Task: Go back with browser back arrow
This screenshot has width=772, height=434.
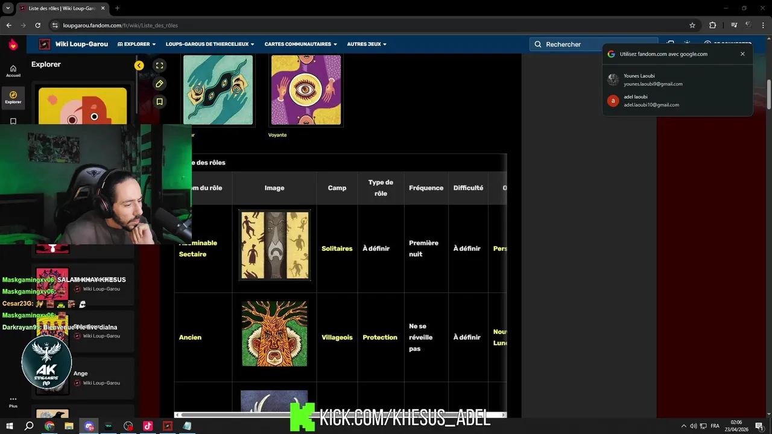Action: pyautogui.click(x=8, y=25)
